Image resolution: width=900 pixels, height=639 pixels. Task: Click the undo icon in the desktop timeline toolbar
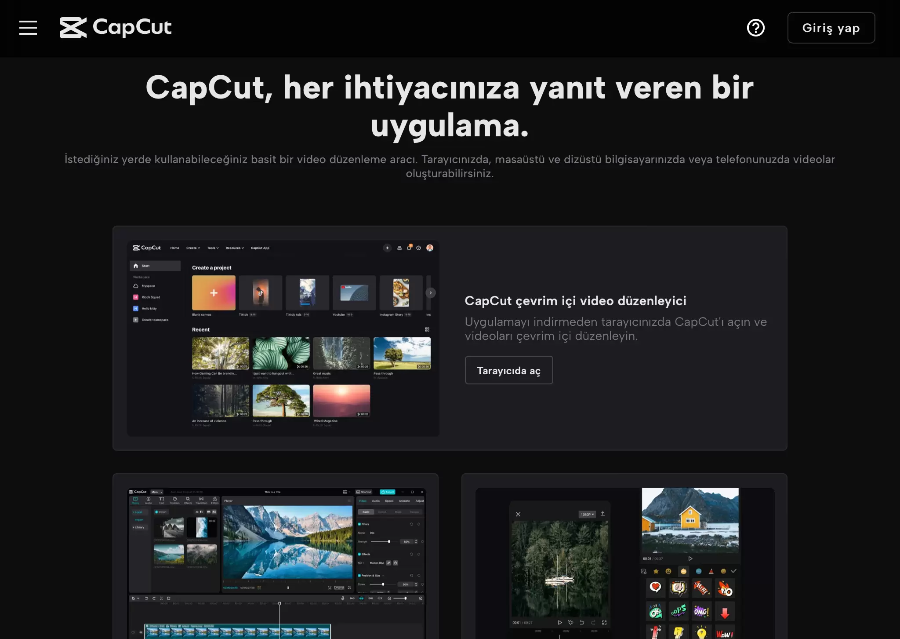146,598
